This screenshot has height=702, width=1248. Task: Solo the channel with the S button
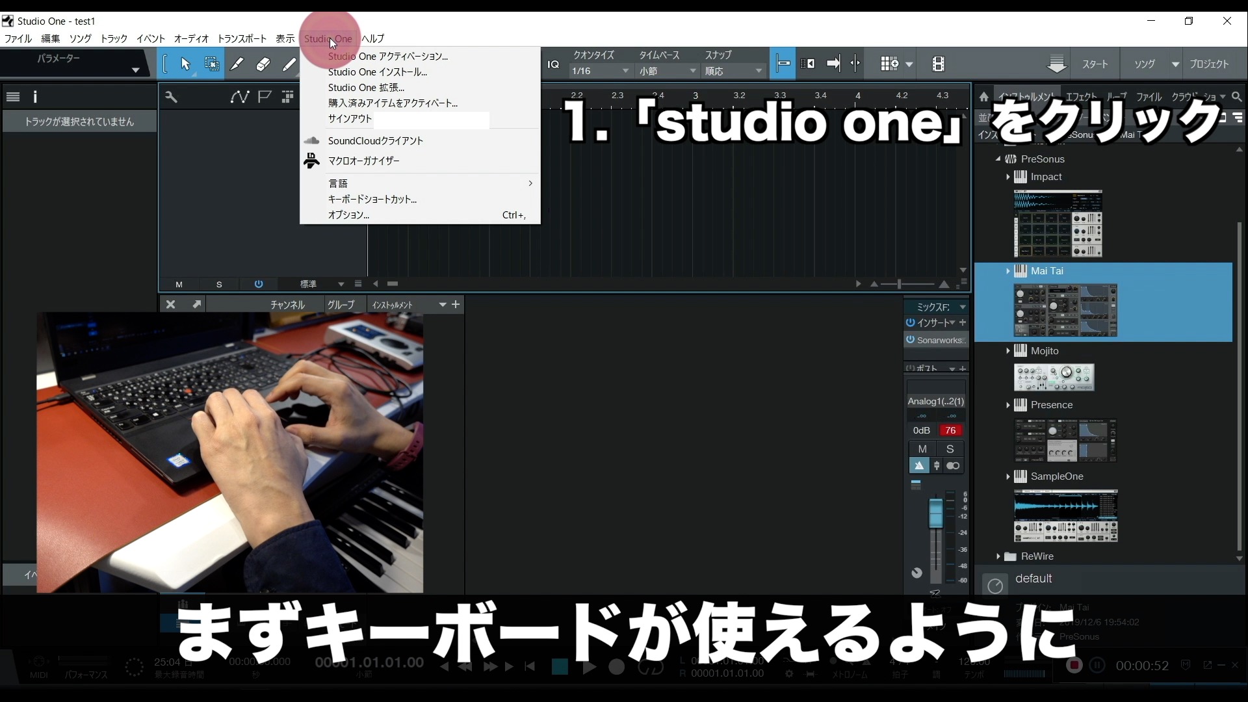pyautogui.click(x=950, y=449)
